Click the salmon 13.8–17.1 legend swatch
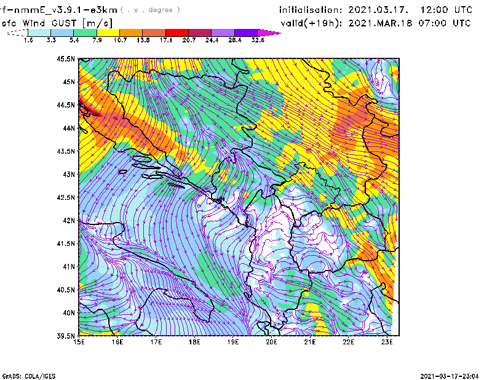This screenshot has width=492, height=380. point(154,33)
